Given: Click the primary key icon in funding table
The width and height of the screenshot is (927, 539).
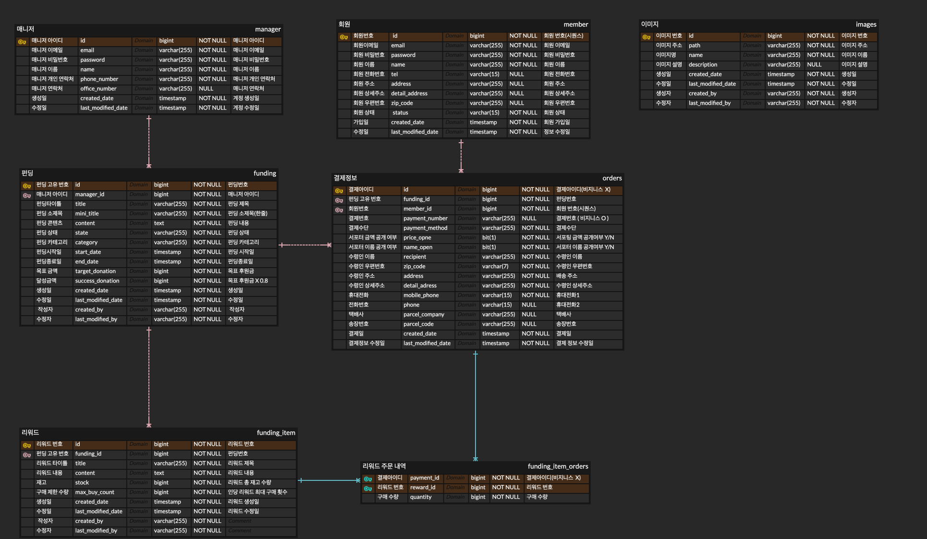Looking at the screenshot, I should [27, 186].
